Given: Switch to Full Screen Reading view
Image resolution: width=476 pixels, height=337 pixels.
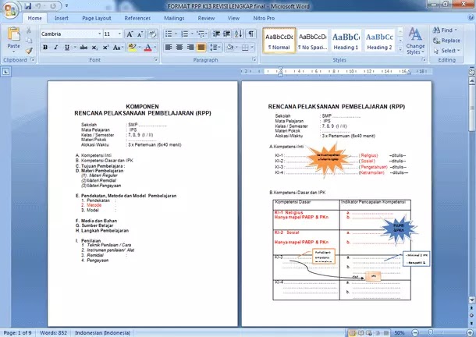Looking at the screenshot, I should coord(361,333).
